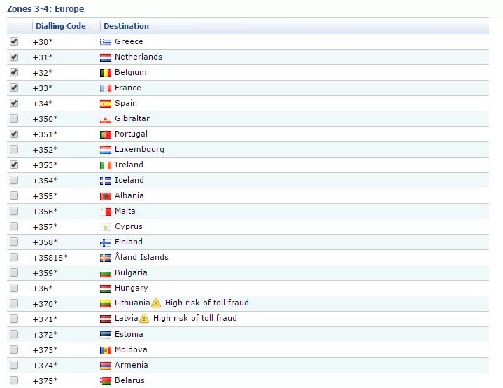Click Latvia's High risk of toll fraud text
This screenshot has width=503, height=388.
[x=195, y=318]
